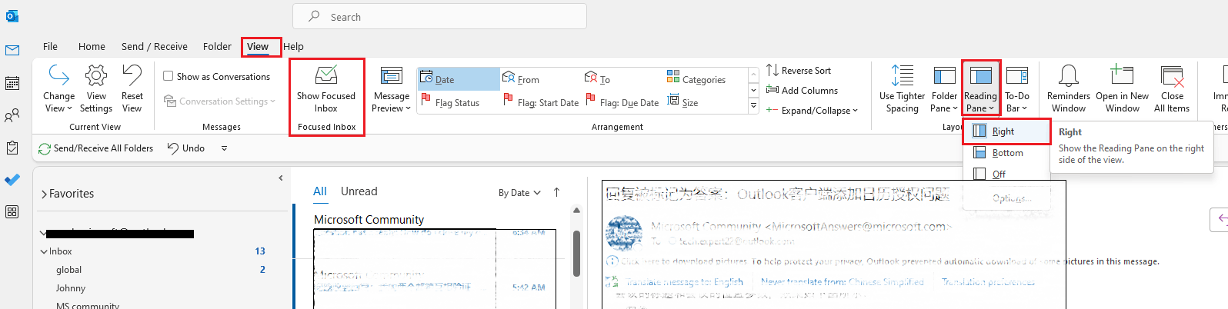Screen dimensions: 1228x309
Task: Open Expand/Collapse dropdown
Action: [x=812, y=110]
